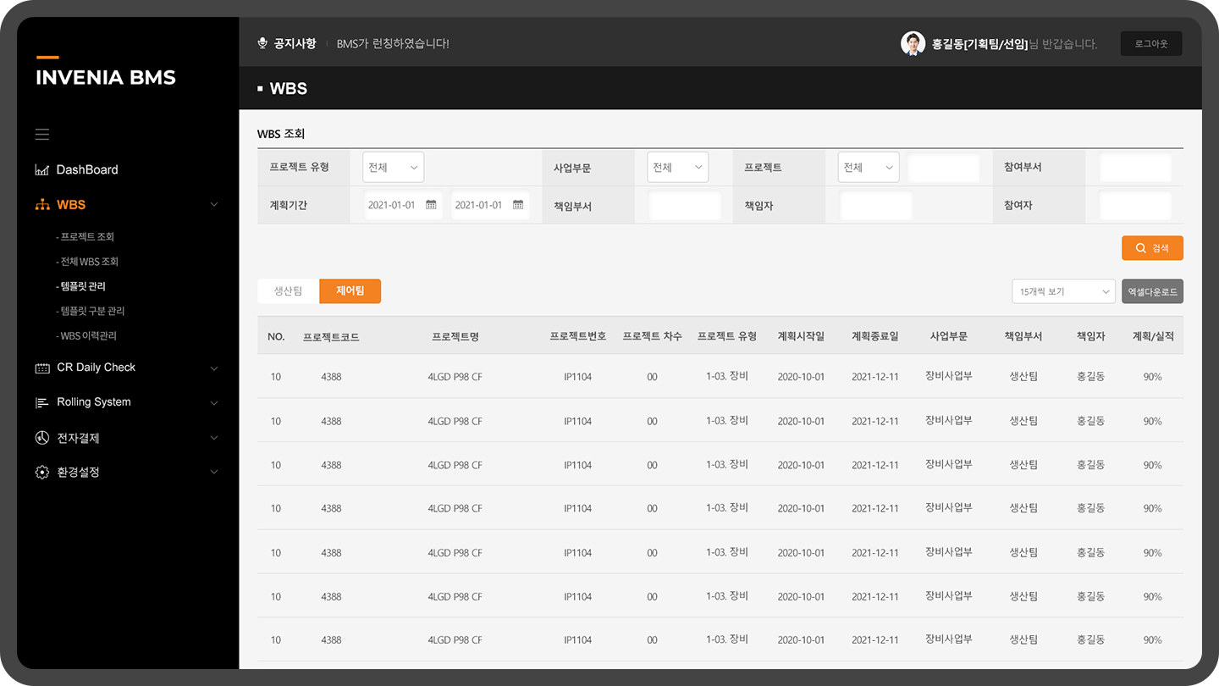Go to 템플릿 구분 관리 submenu
1219x686 pixels.
(x=90, y=311)
